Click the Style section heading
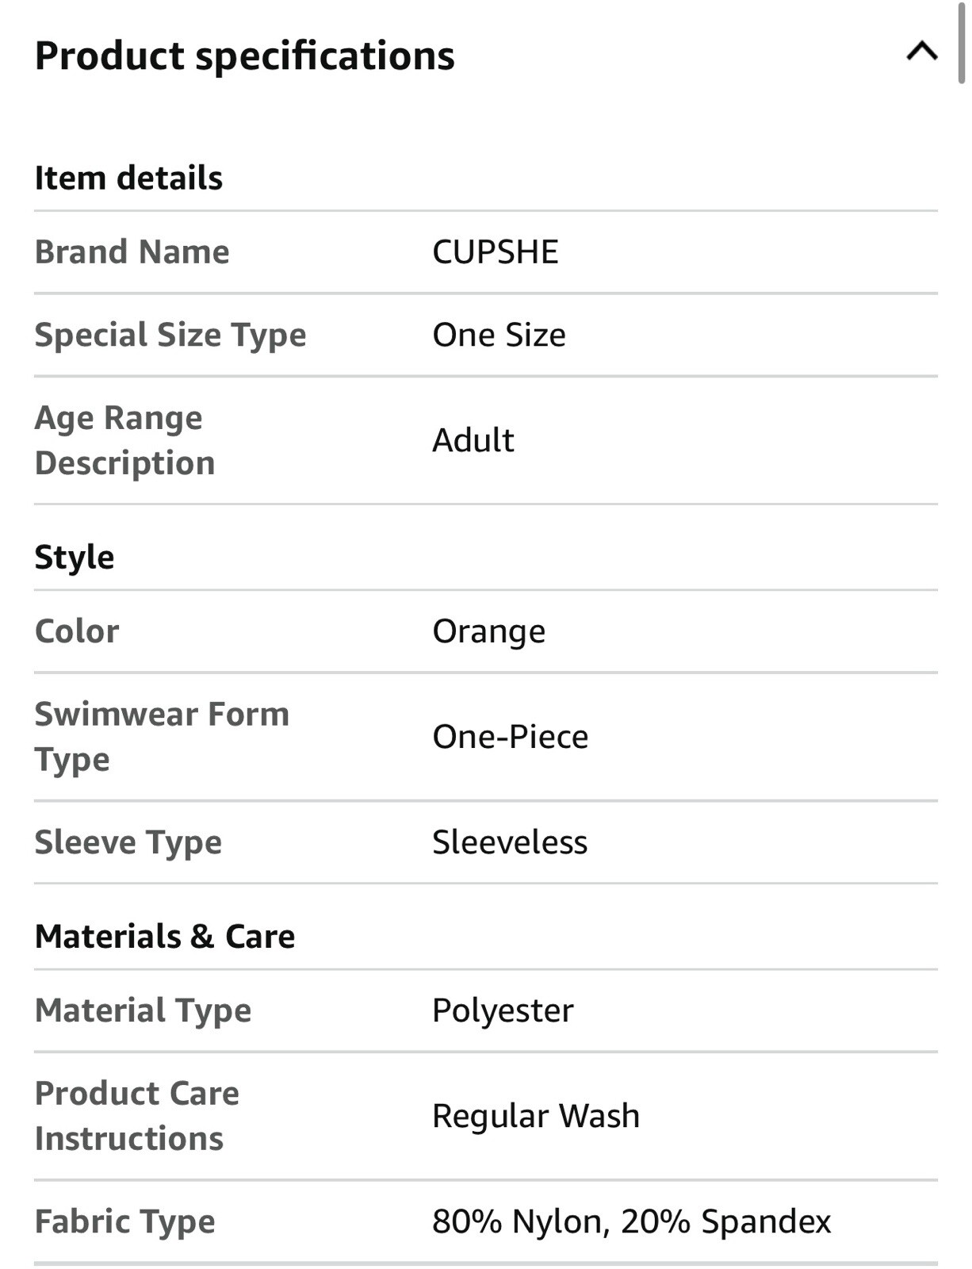The height and width of the screenshot is (1269, 972). point(75,558)
